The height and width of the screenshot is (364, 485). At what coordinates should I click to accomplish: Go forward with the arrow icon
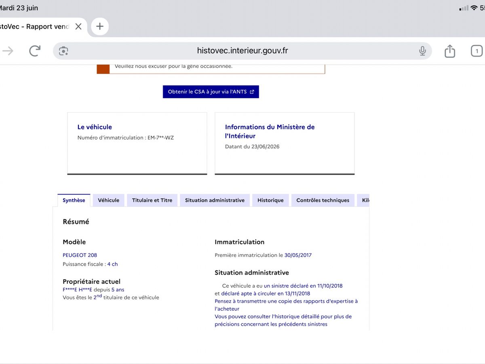[x=8, y=51]
